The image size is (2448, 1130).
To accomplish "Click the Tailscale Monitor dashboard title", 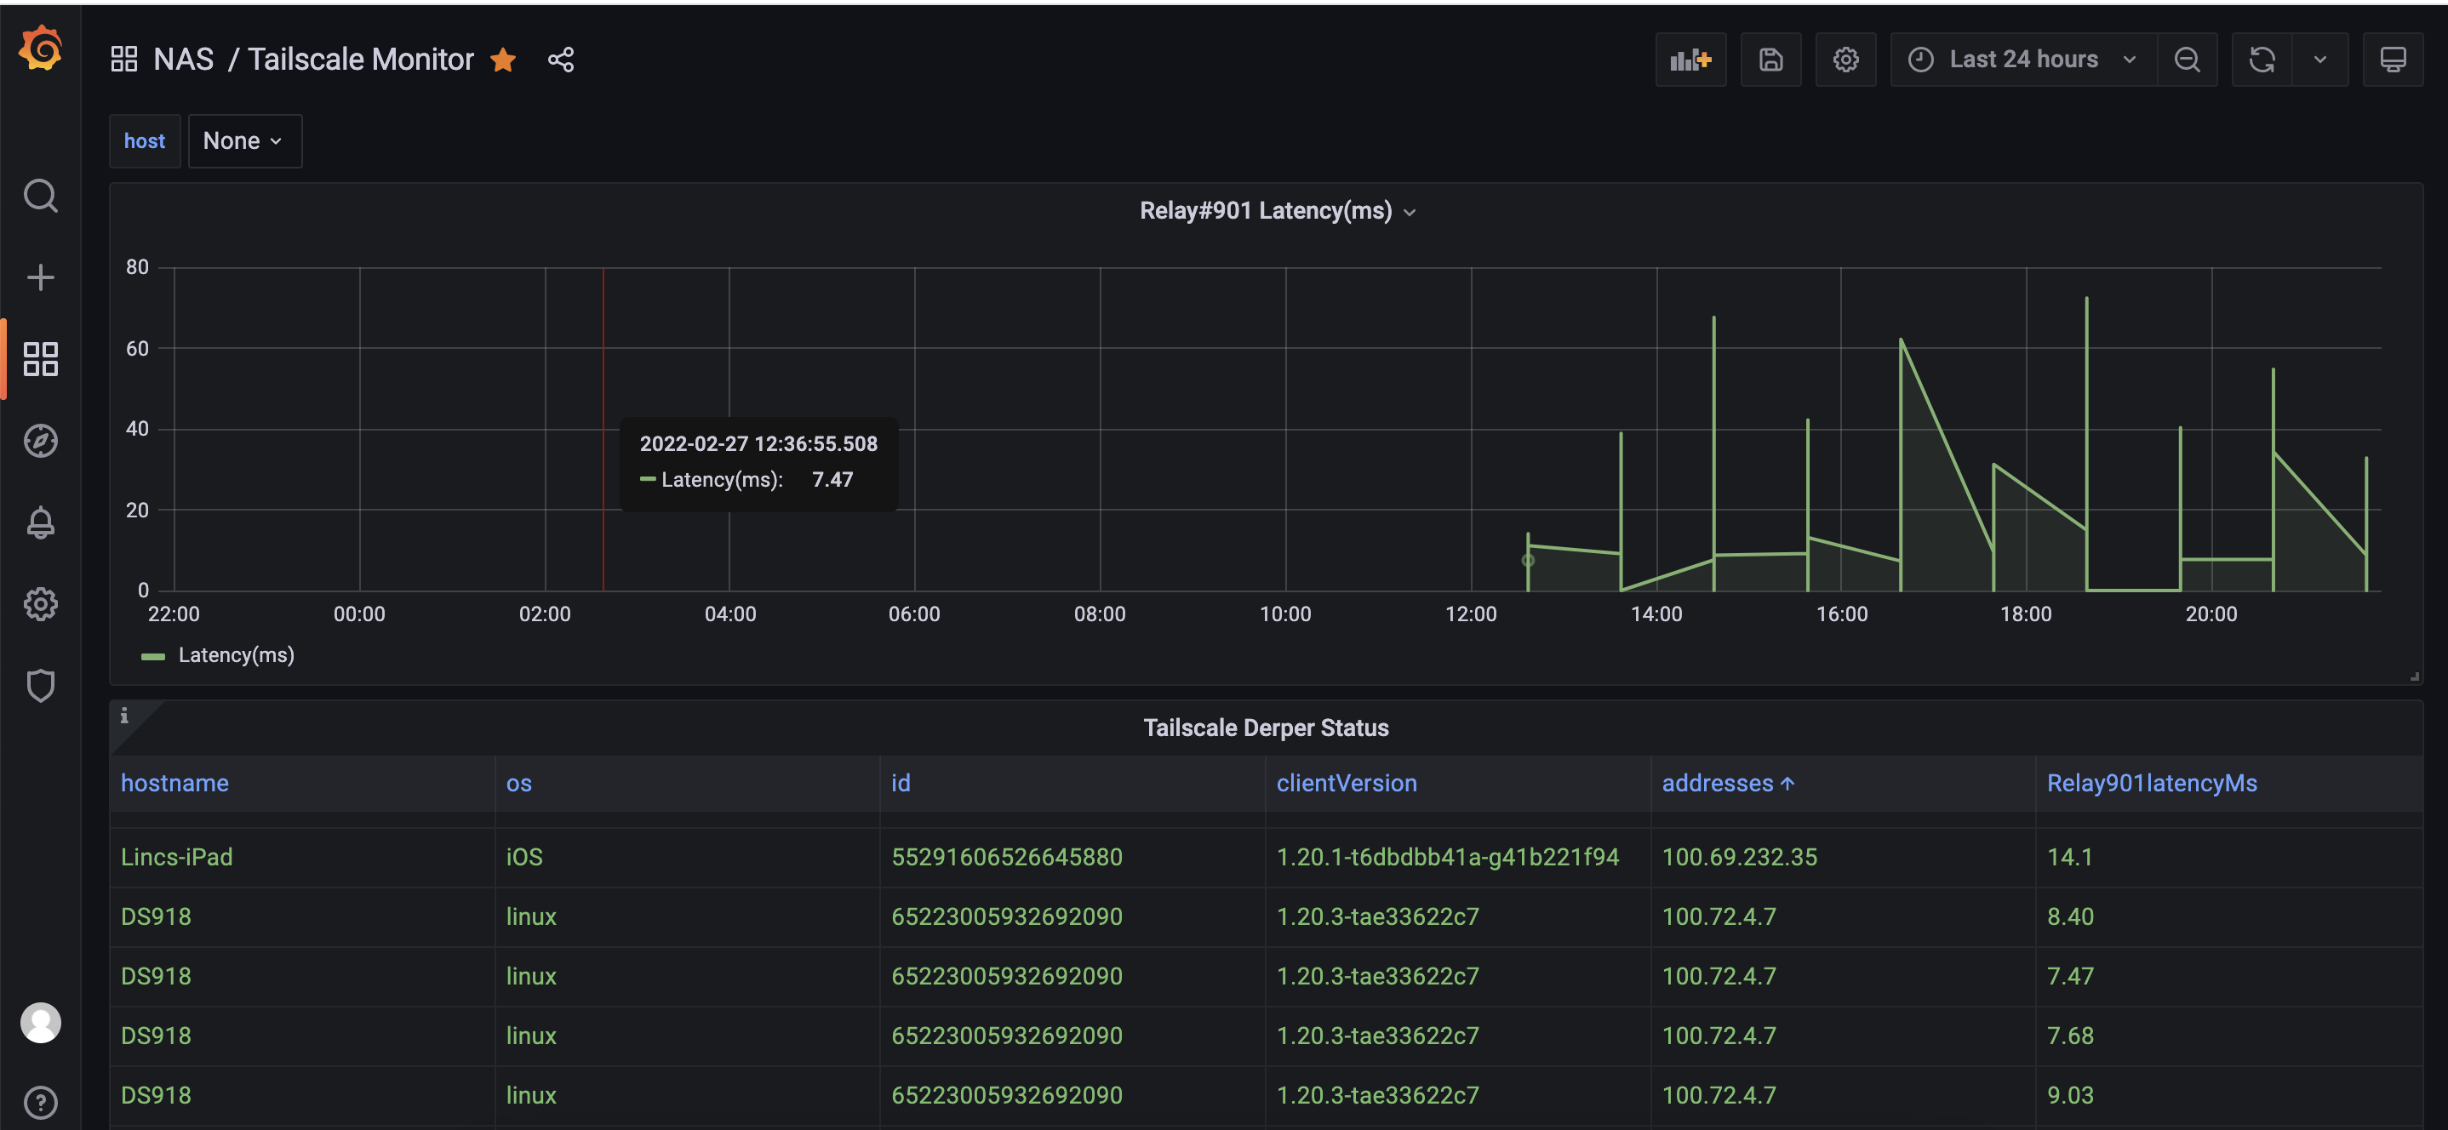I will 360,59.
